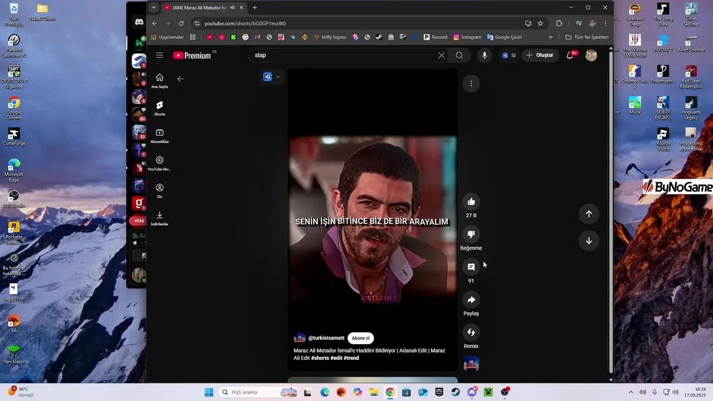This screenshot has width=713, height=401.
Task: Open bitfly logosu bookmark
Action: click(x=330, y=37)
